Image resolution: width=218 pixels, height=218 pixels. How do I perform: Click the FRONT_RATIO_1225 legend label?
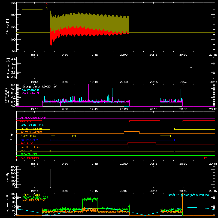point(35,198)
